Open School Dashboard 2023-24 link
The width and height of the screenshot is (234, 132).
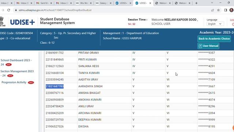(x=16, y=62)
